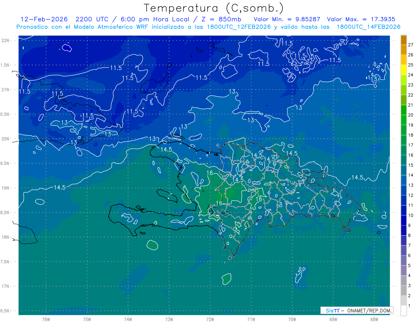Click the date text "12-Feb-2026"
The image size is (420, 324).
click(x=44, y=19)
